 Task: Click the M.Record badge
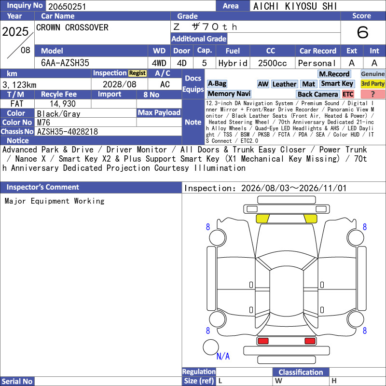pyautogui.click(x=334, y=74)
